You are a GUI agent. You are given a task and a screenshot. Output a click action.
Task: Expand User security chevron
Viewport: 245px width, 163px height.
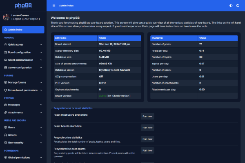coord(41,143)
